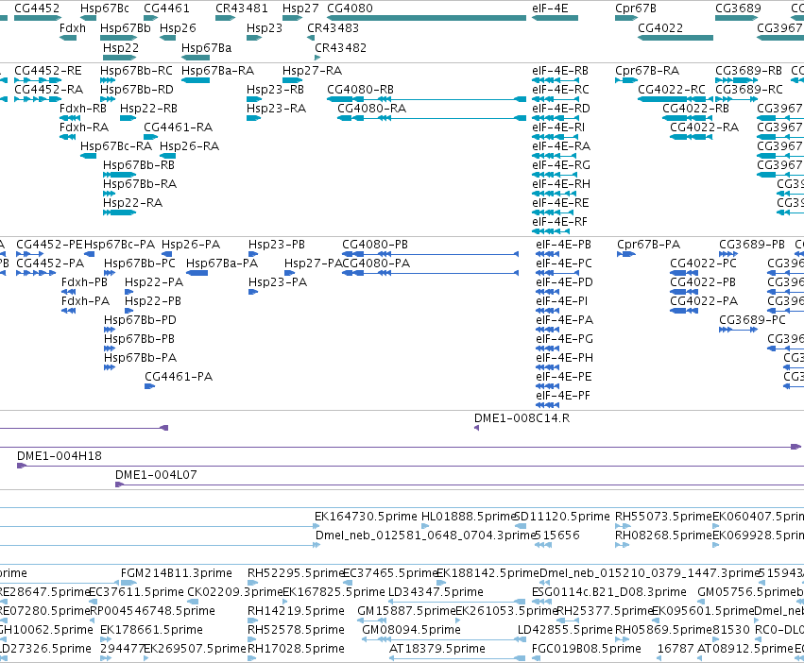
Task: Click the CR43483 gene label
Action: 333,27
